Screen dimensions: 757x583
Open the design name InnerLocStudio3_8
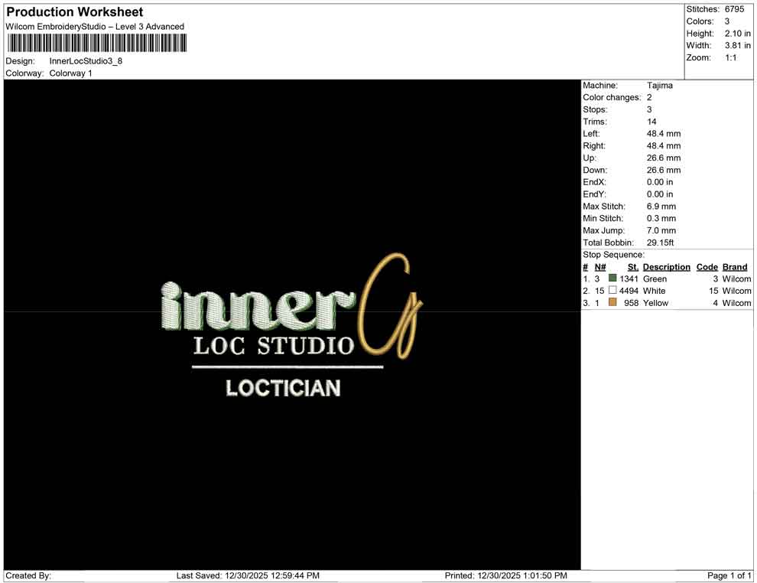pos(84,61)
